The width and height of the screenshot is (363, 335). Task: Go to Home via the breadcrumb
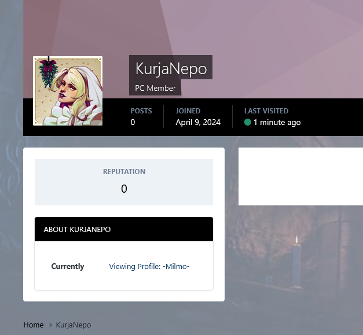34,325
